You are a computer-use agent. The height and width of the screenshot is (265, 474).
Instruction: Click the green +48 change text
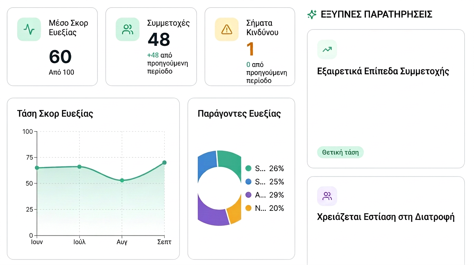pos(153,55)
